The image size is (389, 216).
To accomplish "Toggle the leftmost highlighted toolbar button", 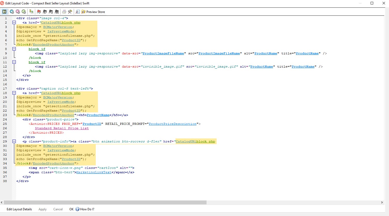I will (4, 12).
